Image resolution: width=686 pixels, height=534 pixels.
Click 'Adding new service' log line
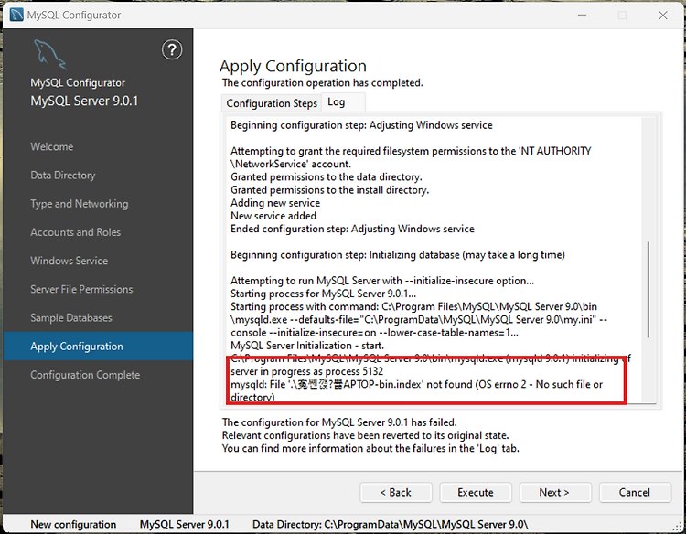275,203
